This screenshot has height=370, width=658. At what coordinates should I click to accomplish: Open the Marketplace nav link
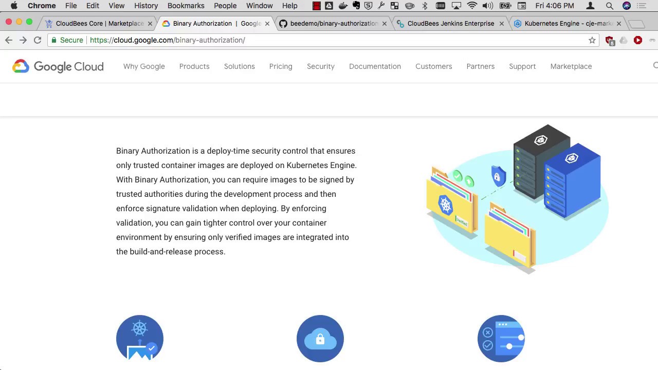click(571, 66)
